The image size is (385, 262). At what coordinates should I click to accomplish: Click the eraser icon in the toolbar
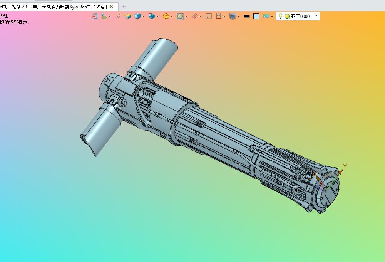119,16
